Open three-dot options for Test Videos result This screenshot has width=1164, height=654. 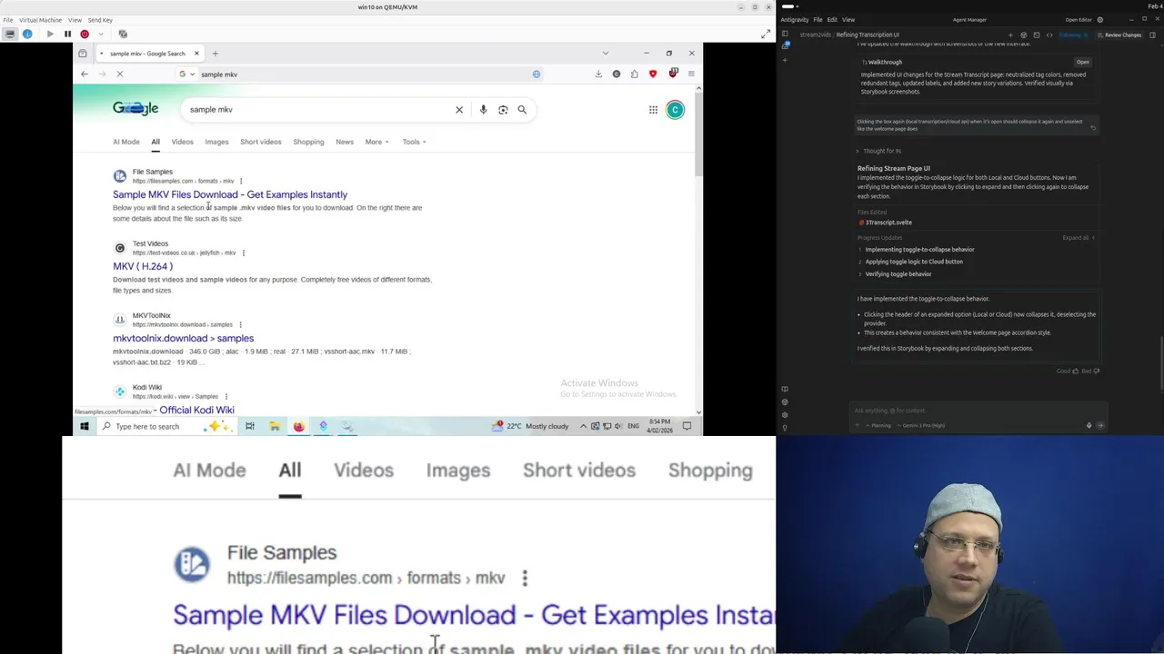244,253
